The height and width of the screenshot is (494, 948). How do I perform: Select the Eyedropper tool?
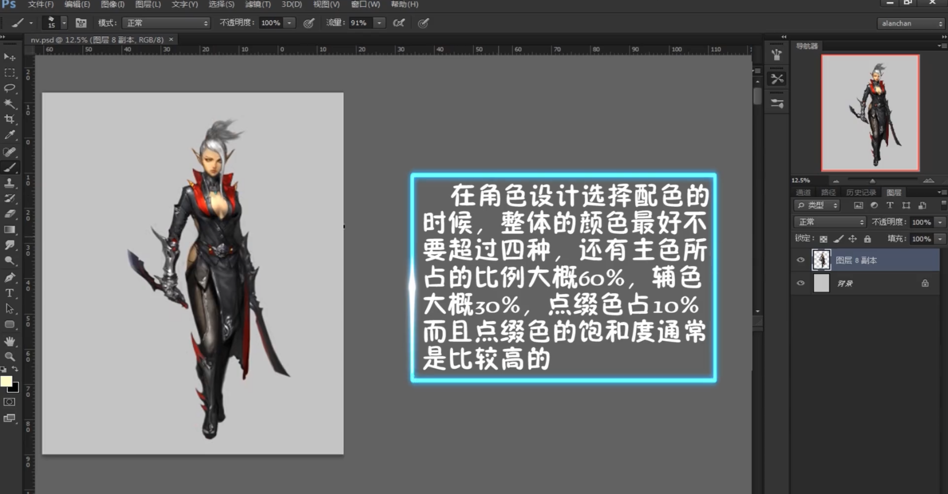click(x=10, y=135)
